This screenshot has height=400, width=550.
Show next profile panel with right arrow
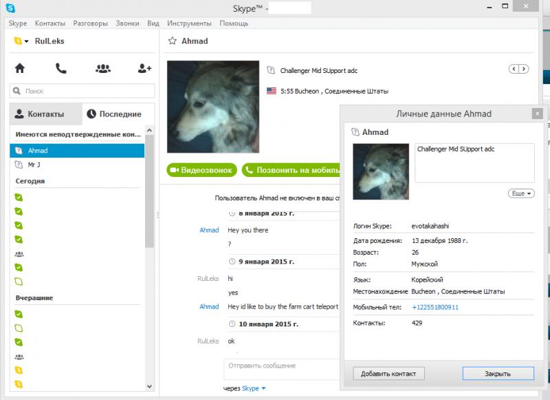point(524,69)
